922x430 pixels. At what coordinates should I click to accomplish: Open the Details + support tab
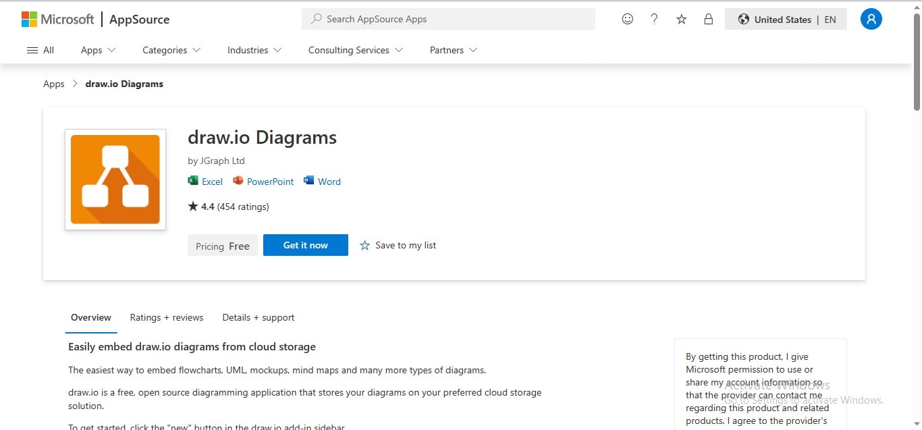tap(259, 317)
